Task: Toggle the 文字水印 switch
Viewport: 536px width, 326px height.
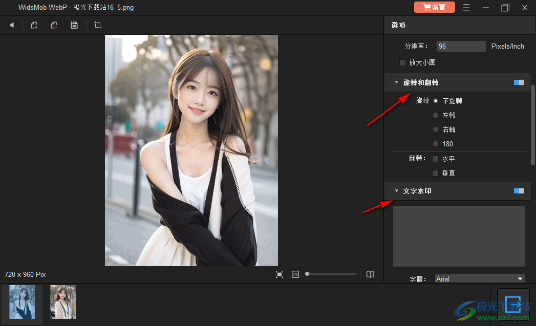Action: tap(519, 191)
